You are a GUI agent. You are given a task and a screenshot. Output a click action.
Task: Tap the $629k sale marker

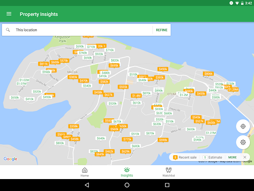point(126,152)
